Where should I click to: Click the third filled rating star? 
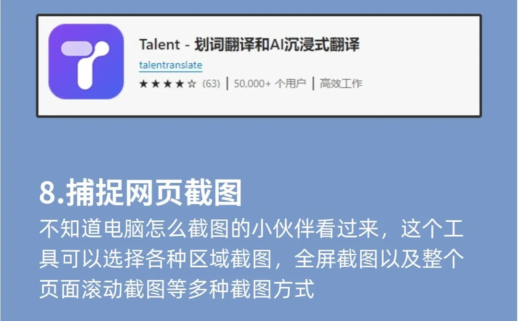167,83
